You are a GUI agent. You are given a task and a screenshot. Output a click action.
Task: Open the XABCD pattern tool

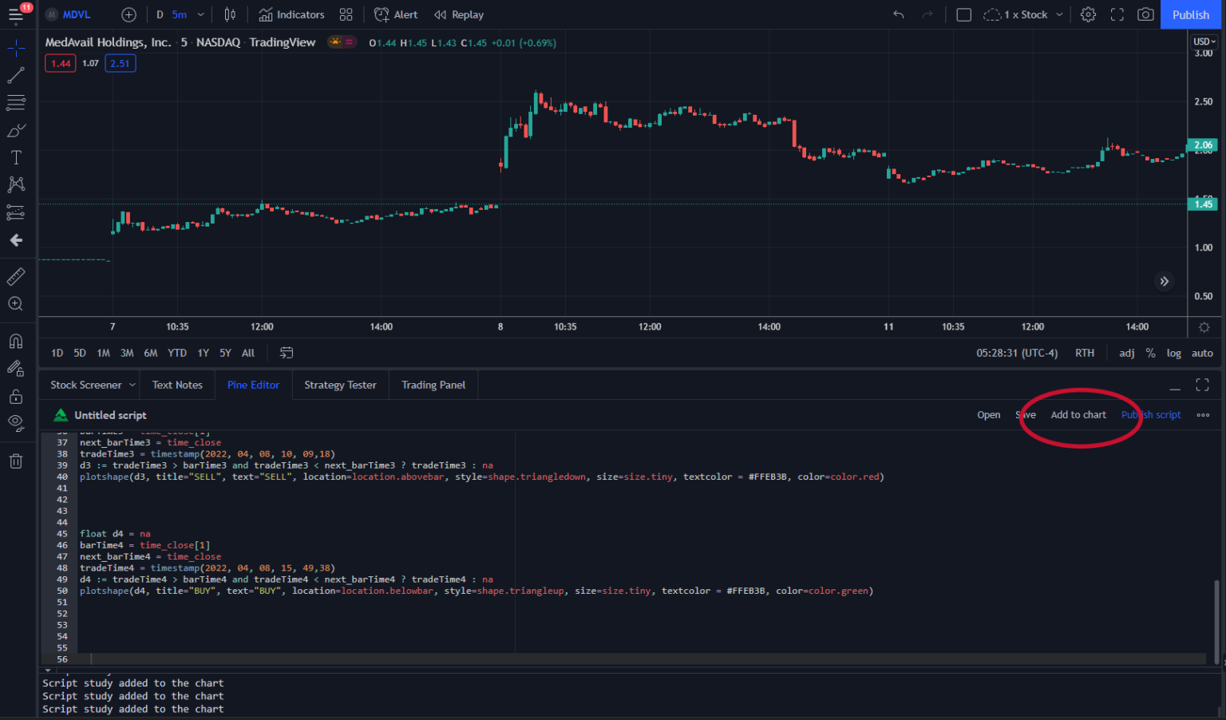17,184
